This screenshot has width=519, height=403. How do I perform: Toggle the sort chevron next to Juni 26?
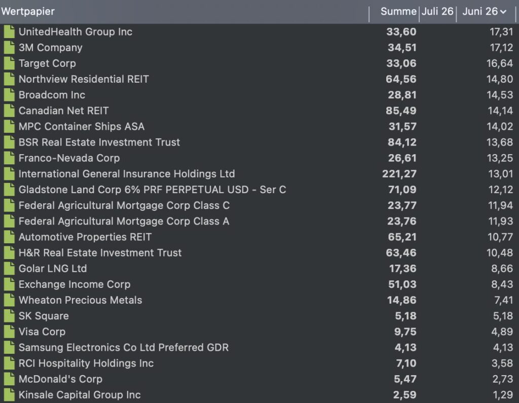(503, 12)
